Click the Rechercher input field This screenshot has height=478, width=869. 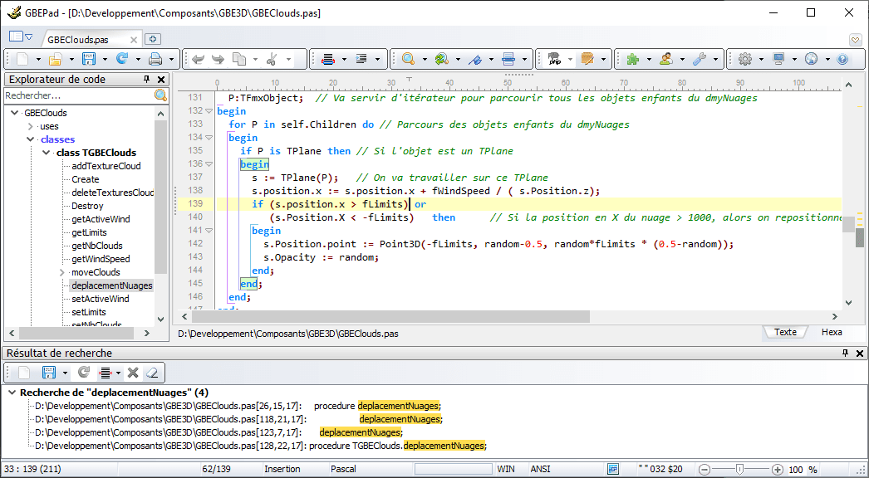78,95
